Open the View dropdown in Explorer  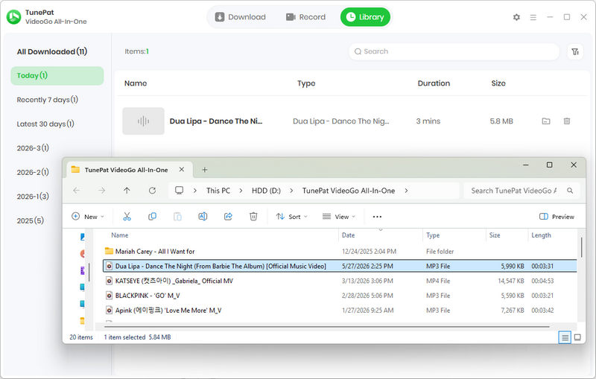click(x=339, y=217)
